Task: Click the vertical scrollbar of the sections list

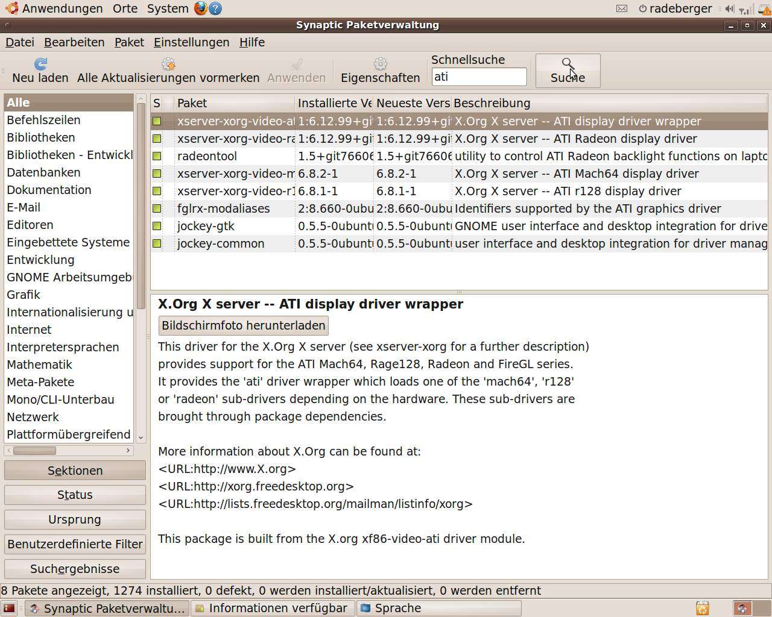Action: [x=141, y=205]
